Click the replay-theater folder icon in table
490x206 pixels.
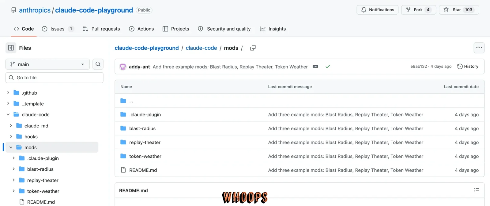coord(123,142)
